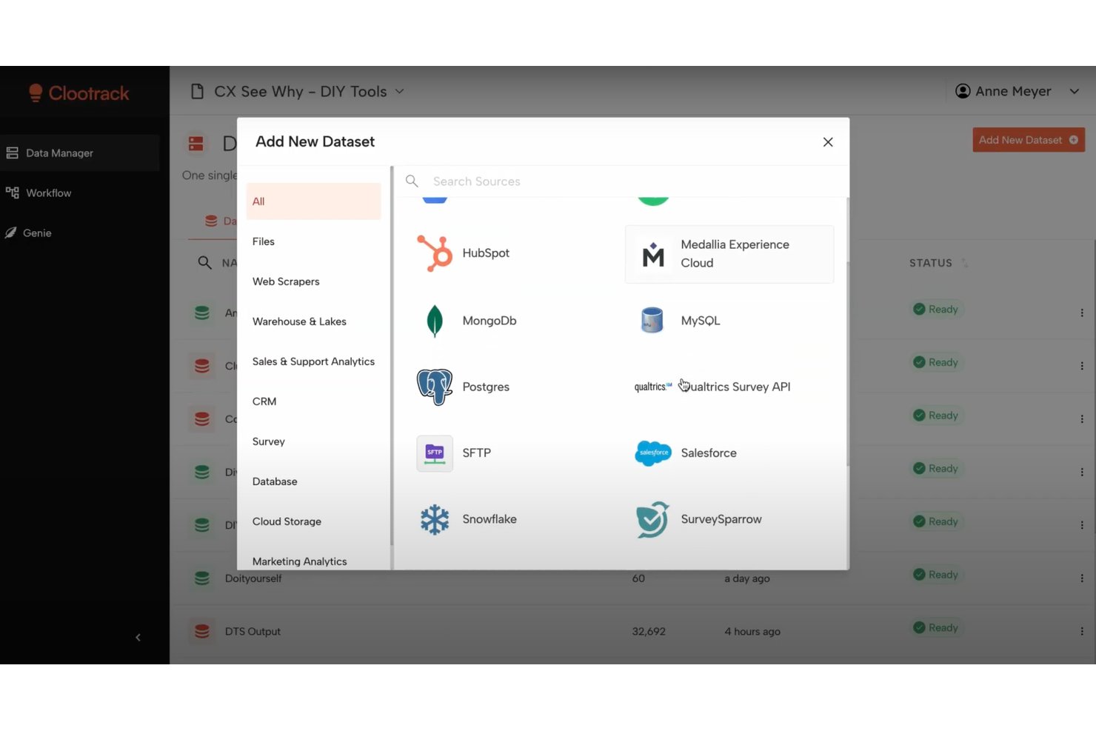This screenshot has width=1096, height=731.
Task: Select the MySQL database icon
Action: point(652,321)
